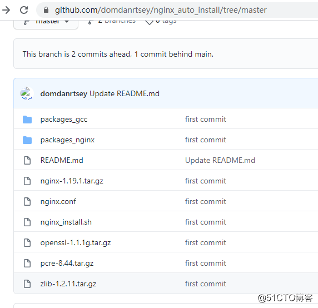Viewport: 318px width, 308px height.
Task: Click the file icon beside nginx_install.sh
Action: click(27, 222)
